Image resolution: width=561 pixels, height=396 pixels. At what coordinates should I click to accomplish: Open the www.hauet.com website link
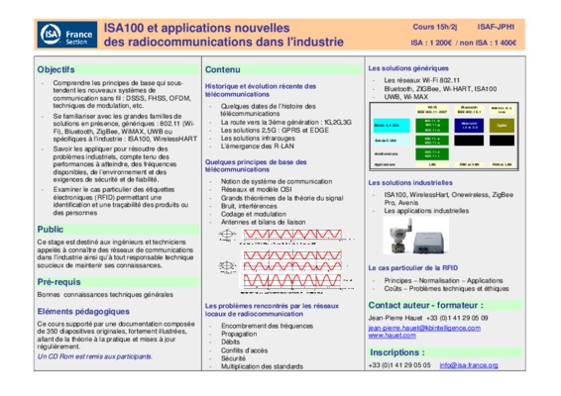pos(392,336)
